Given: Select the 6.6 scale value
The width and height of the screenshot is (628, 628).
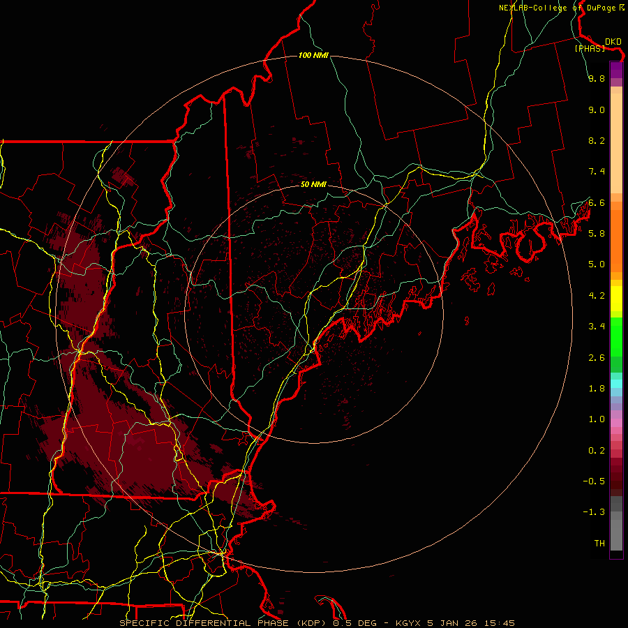Looking at the screenshot, I should (x=597, y=202).
